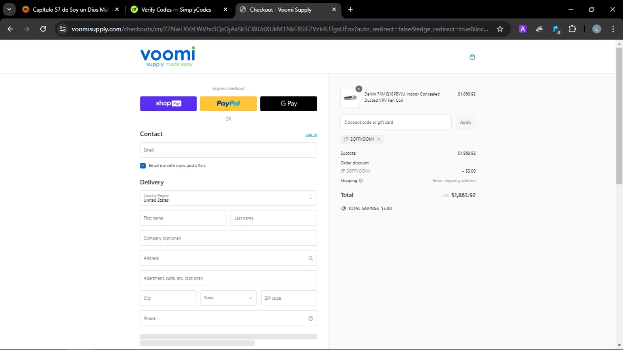Click the shipping info help icon
The height and width of the screenshot is (350, 623).
click(x=361, y=181)
